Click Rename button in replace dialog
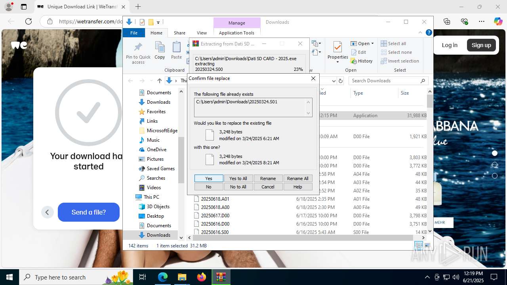The height and width of the screenshot is (285, 507). point(268,179)
